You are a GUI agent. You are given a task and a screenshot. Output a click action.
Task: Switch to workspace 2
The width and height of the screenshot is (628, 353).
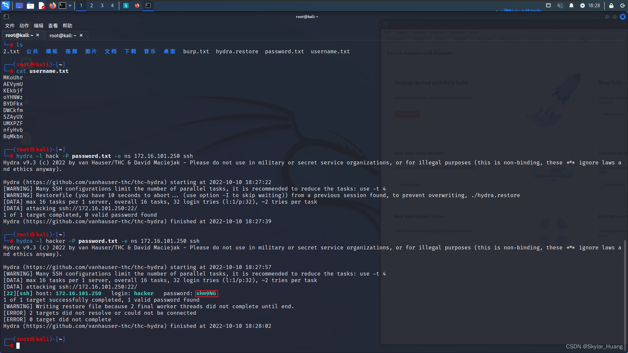(92, 6)
